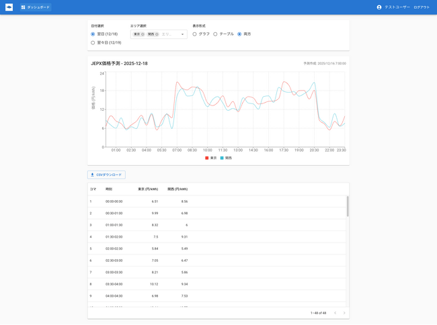Click the ログアウト logout link
This screenshot has width=437, height=325.
click(422, 7)
